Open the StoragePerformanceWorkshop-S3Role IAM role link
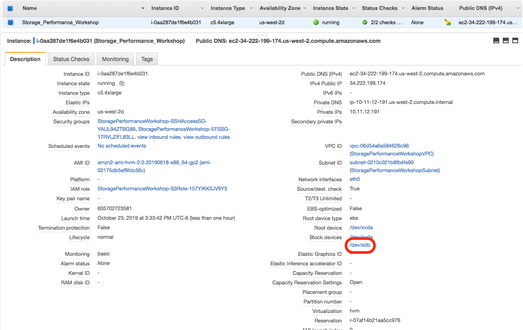This screenshot has height=330, width=523. point(162,189)
